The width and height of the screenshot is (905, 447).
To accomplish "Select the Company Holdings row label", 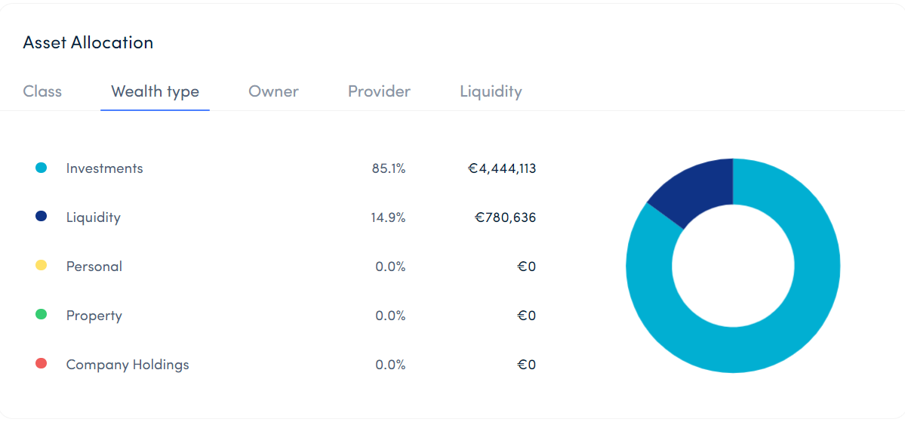I will click(x=128, y=365).
